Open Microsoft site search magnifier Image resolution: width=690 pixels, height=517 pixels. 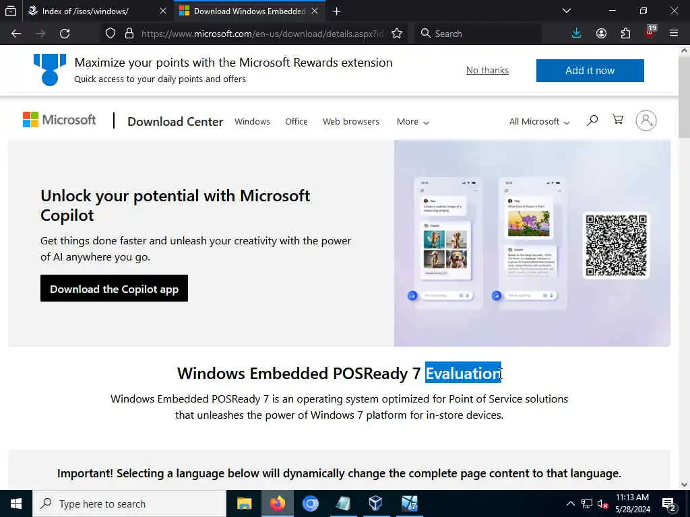(x=592, y=120)
